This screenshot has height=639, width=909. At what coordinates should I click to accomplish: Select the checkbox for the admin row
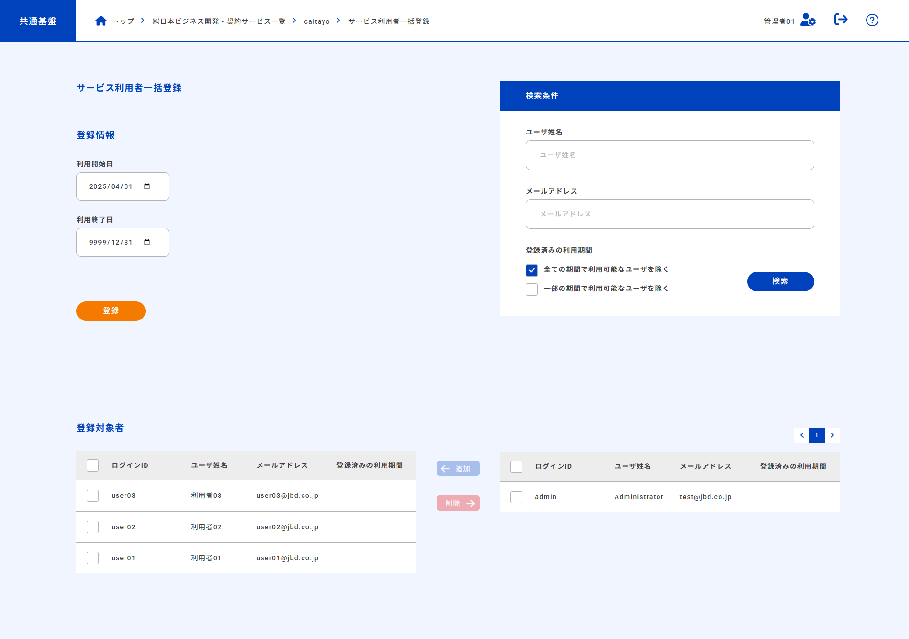coord(516,497)
